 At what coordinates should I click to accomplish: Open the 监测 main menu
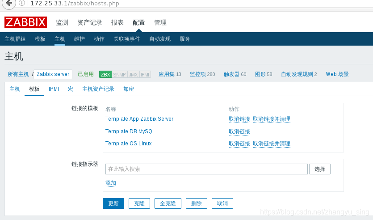(x=62, y=23)
